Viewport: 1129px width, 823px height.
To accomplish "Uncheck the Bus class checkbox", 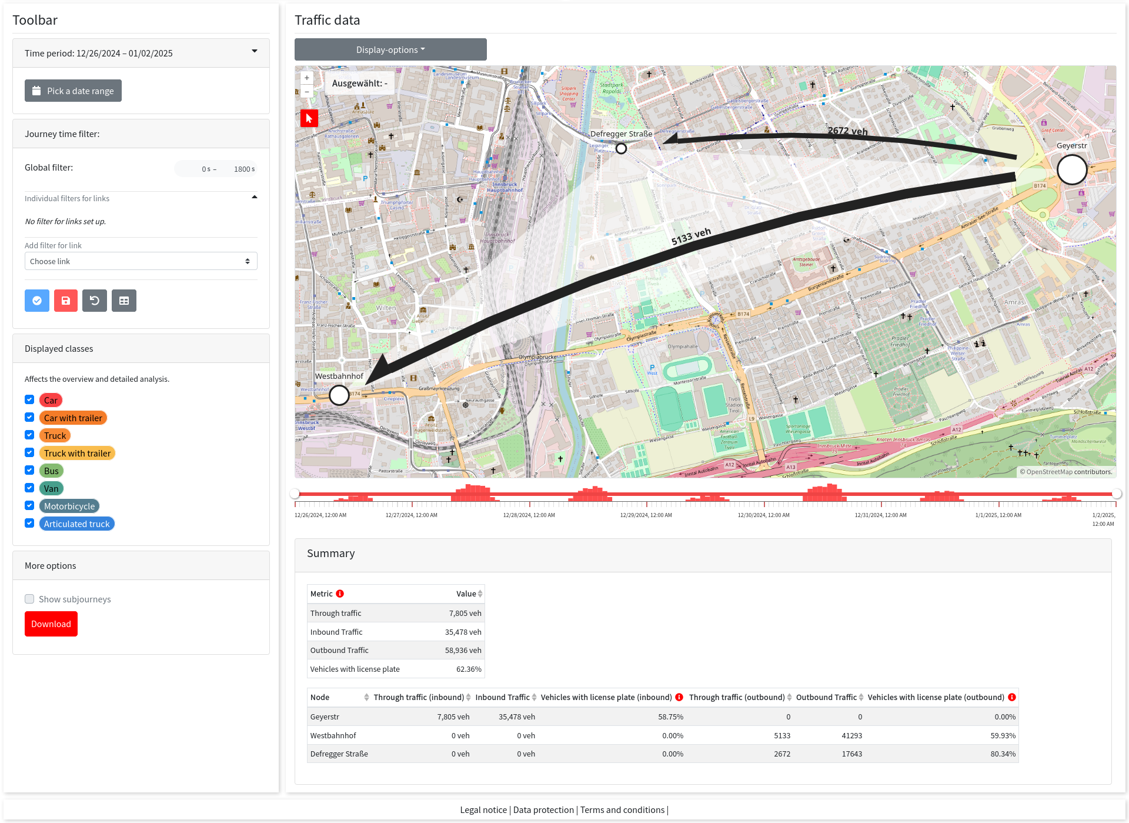I will coord(29,470).
